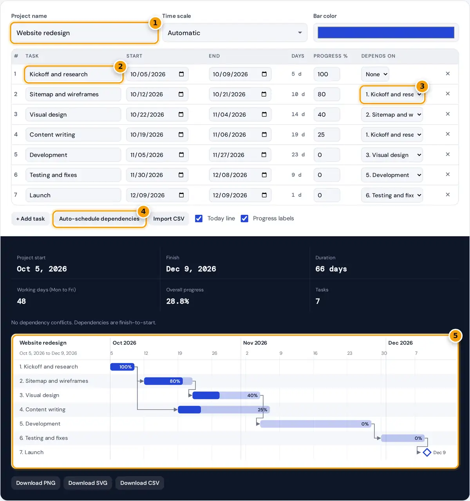Image resolution: width=470 pixels, height=501 pixels.
Task: Select the '28.8%' overall progress value
Action: [x=177, y=302]
